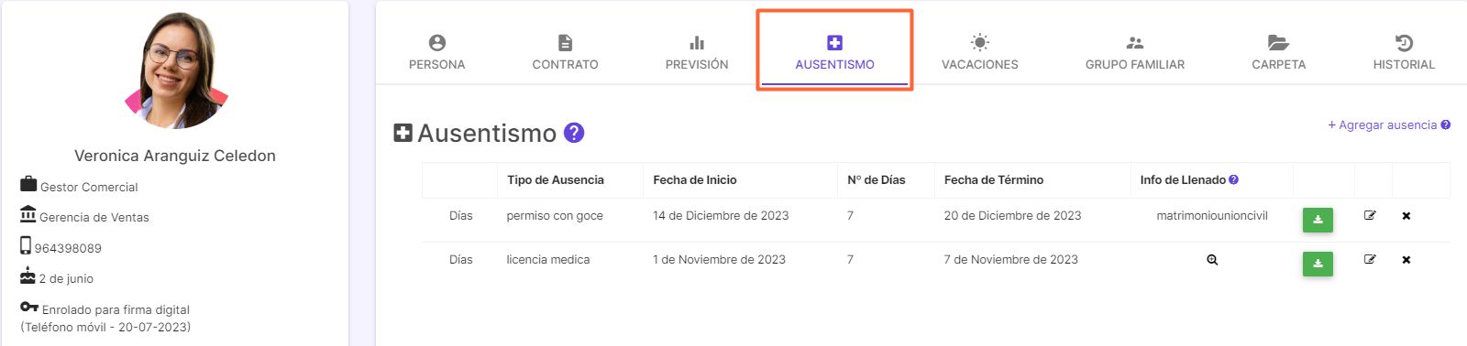Click help icon next to Agregar ausencia
This screenshot has width=1467, height=346.
(1446, 125)
